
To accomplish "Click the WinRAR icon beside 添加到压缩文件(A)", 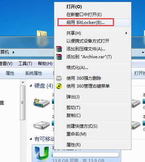I will [x=59, y=49].
